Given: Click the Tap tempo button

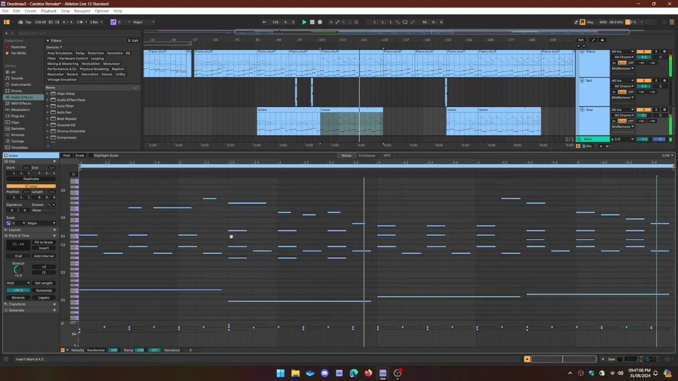Looking at the screenshot, I should [28, 22].
